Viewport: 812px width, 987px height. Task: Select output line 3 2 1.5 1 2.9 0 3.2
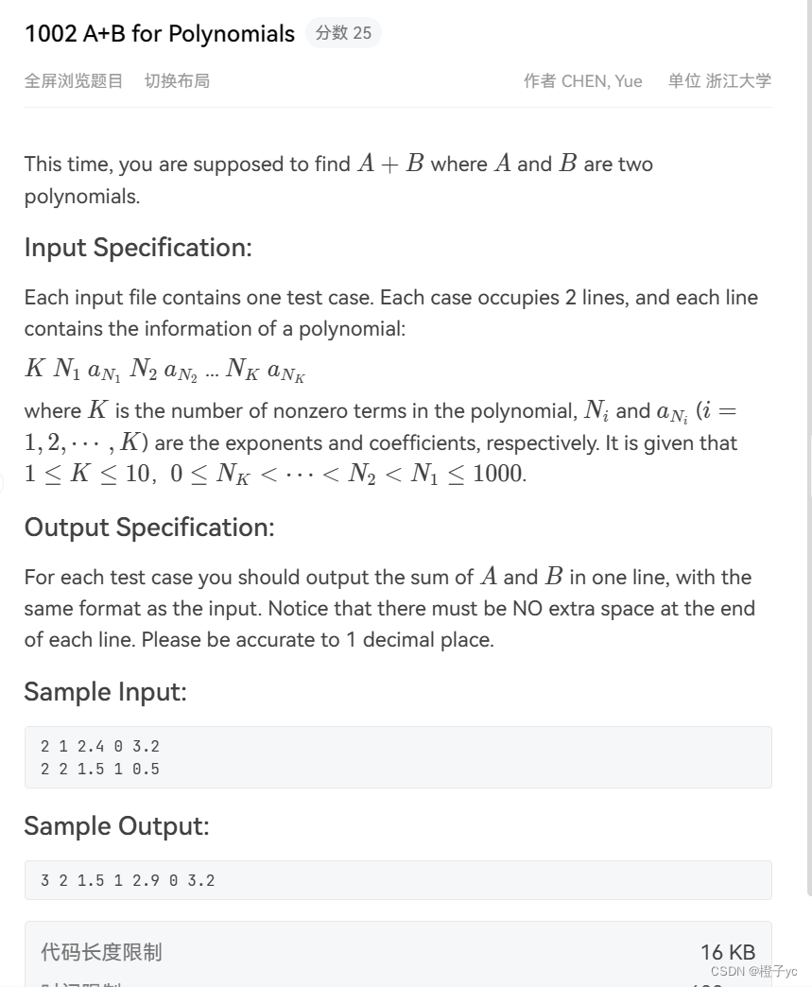[128, 879]
